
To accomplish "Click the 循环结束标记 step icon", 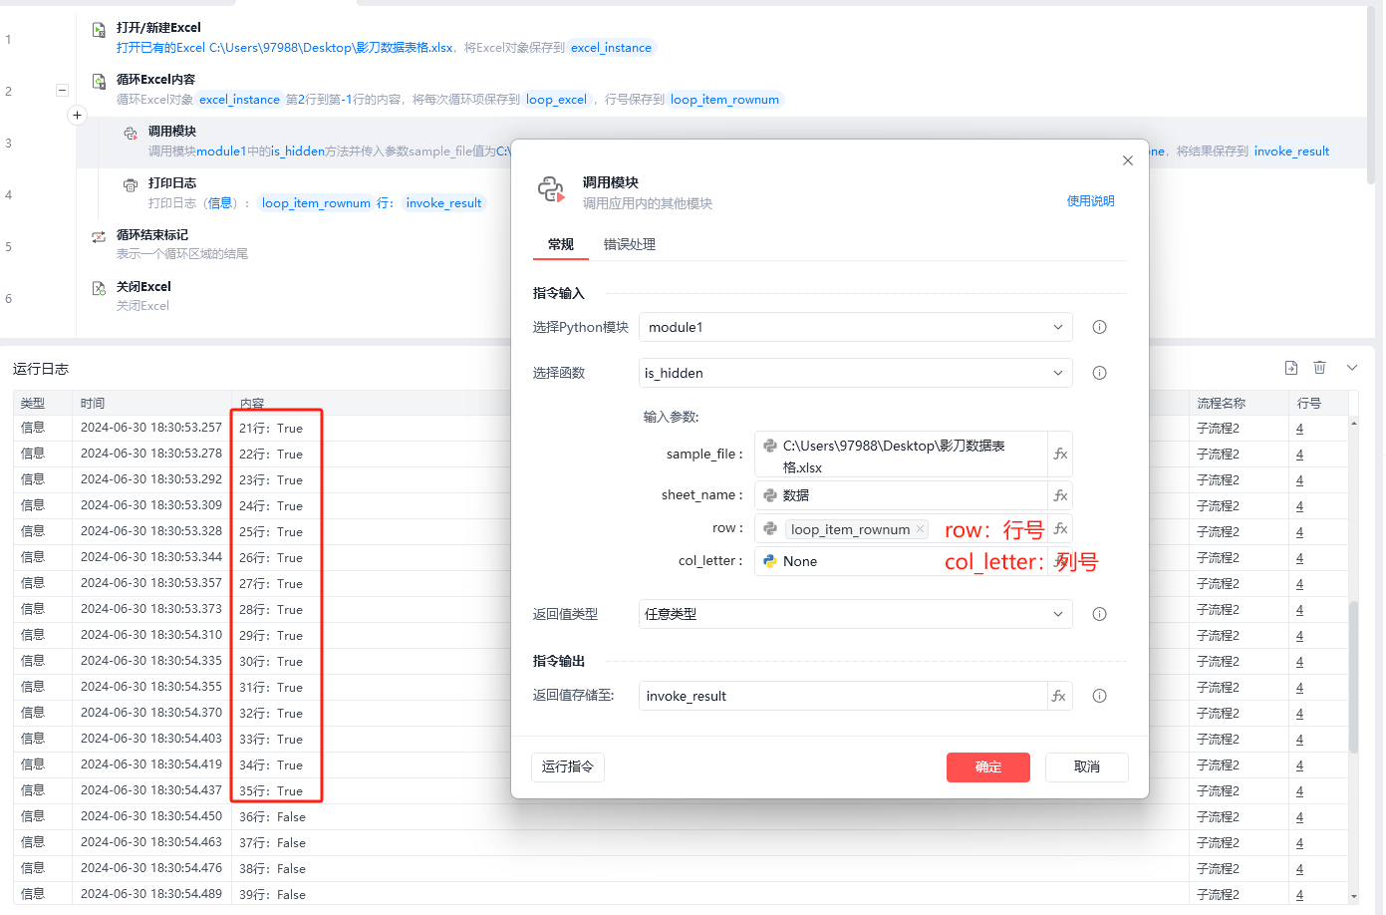I will [99, 237].
